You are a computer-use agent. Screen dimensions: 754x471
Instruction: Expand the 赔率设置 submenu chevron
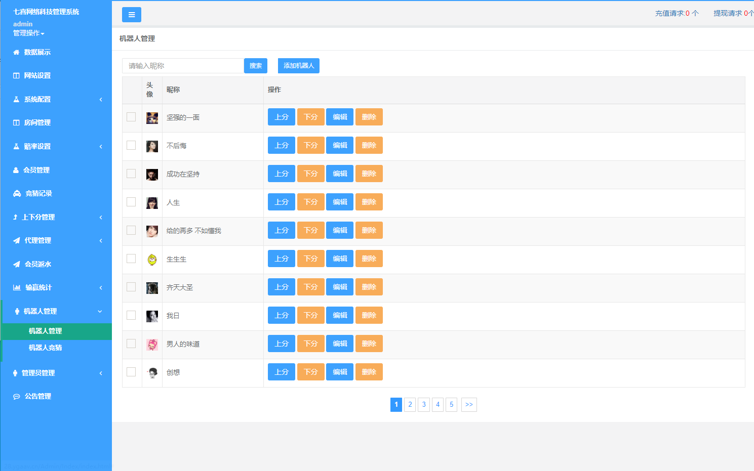pyautogui.click(x=101, y=146)
